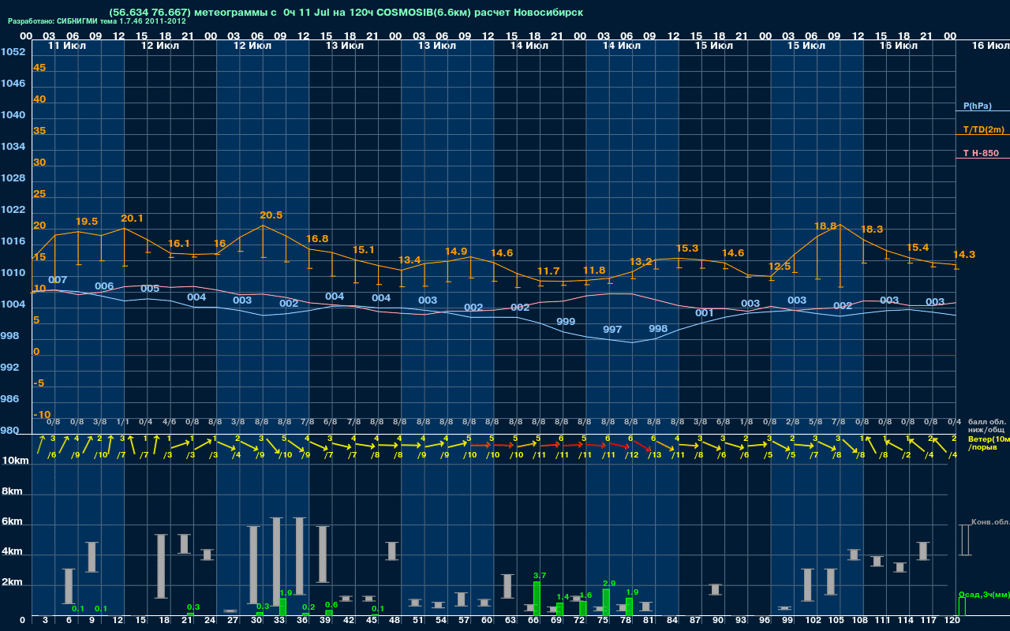Click the 11.8 temperature value
1010x631 pixels.
coord(594,271)
